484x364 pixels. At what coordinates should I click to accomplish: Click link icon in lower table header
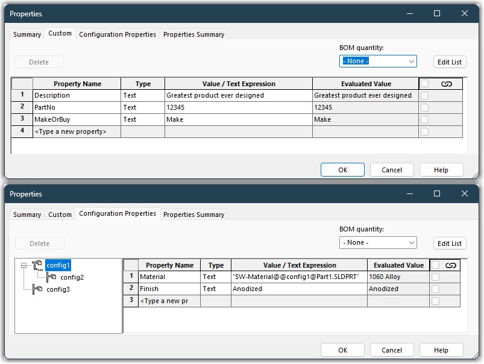451,265
